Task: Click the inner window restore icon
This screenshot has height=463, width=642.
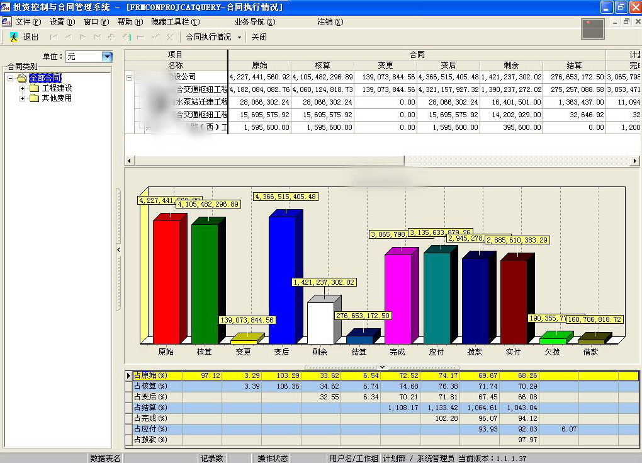Action: click(626, 21)
